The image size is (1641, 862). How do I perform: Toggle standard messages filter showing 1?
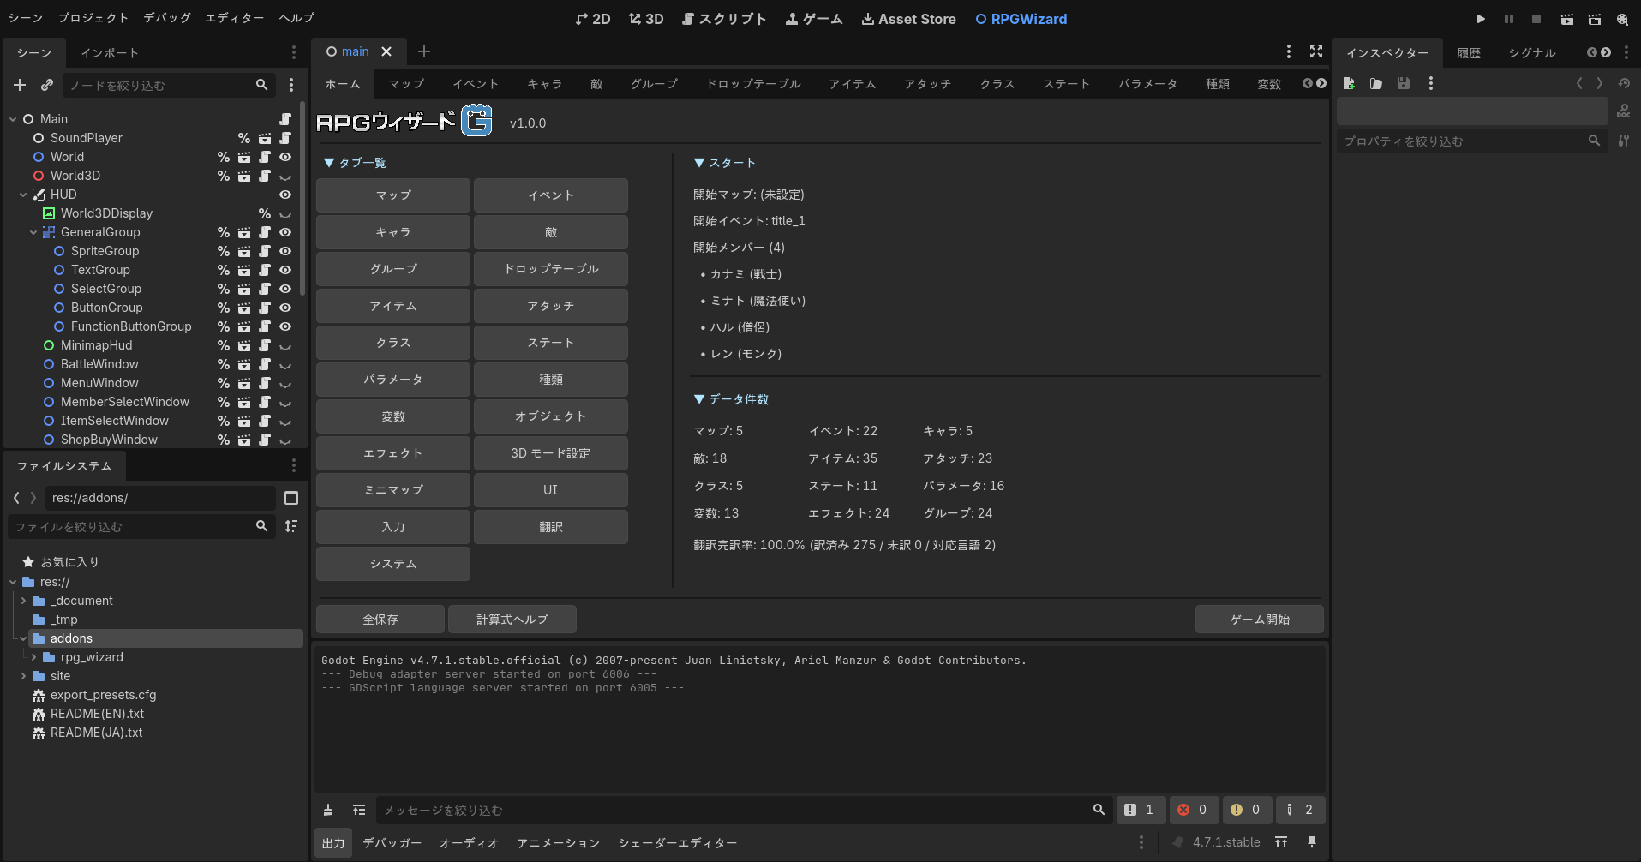tap(1141, 810)
